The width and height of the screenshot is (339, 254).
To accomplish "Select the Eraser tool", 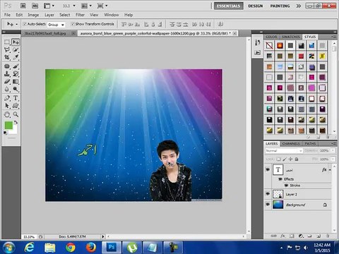I will click(x=7, y=82).
